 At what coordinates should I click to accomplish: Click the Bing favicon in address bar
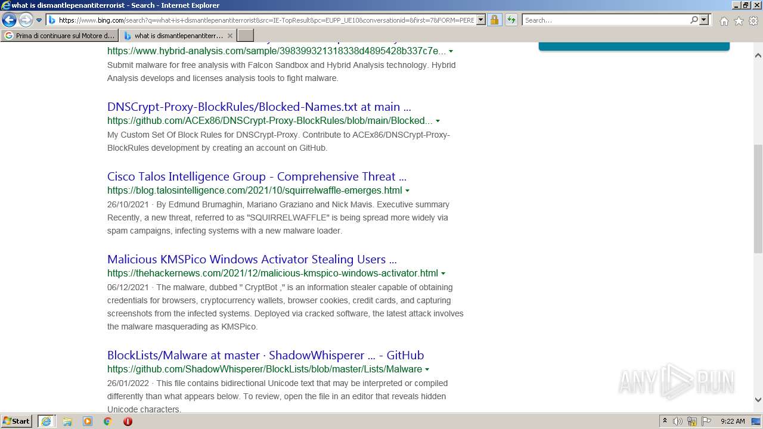tap(52, 20)
